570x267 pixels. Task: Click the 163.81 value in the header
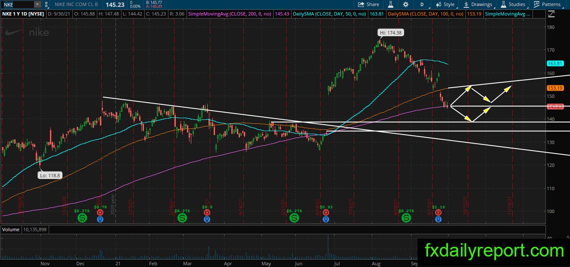coord(377,14)
